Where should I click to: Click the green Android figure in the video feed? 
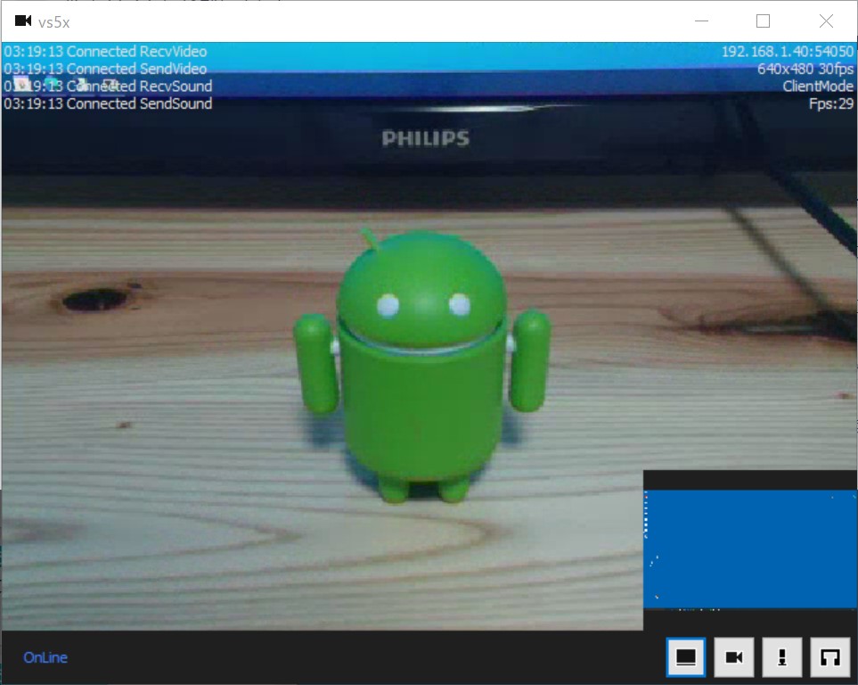(421, 367)
